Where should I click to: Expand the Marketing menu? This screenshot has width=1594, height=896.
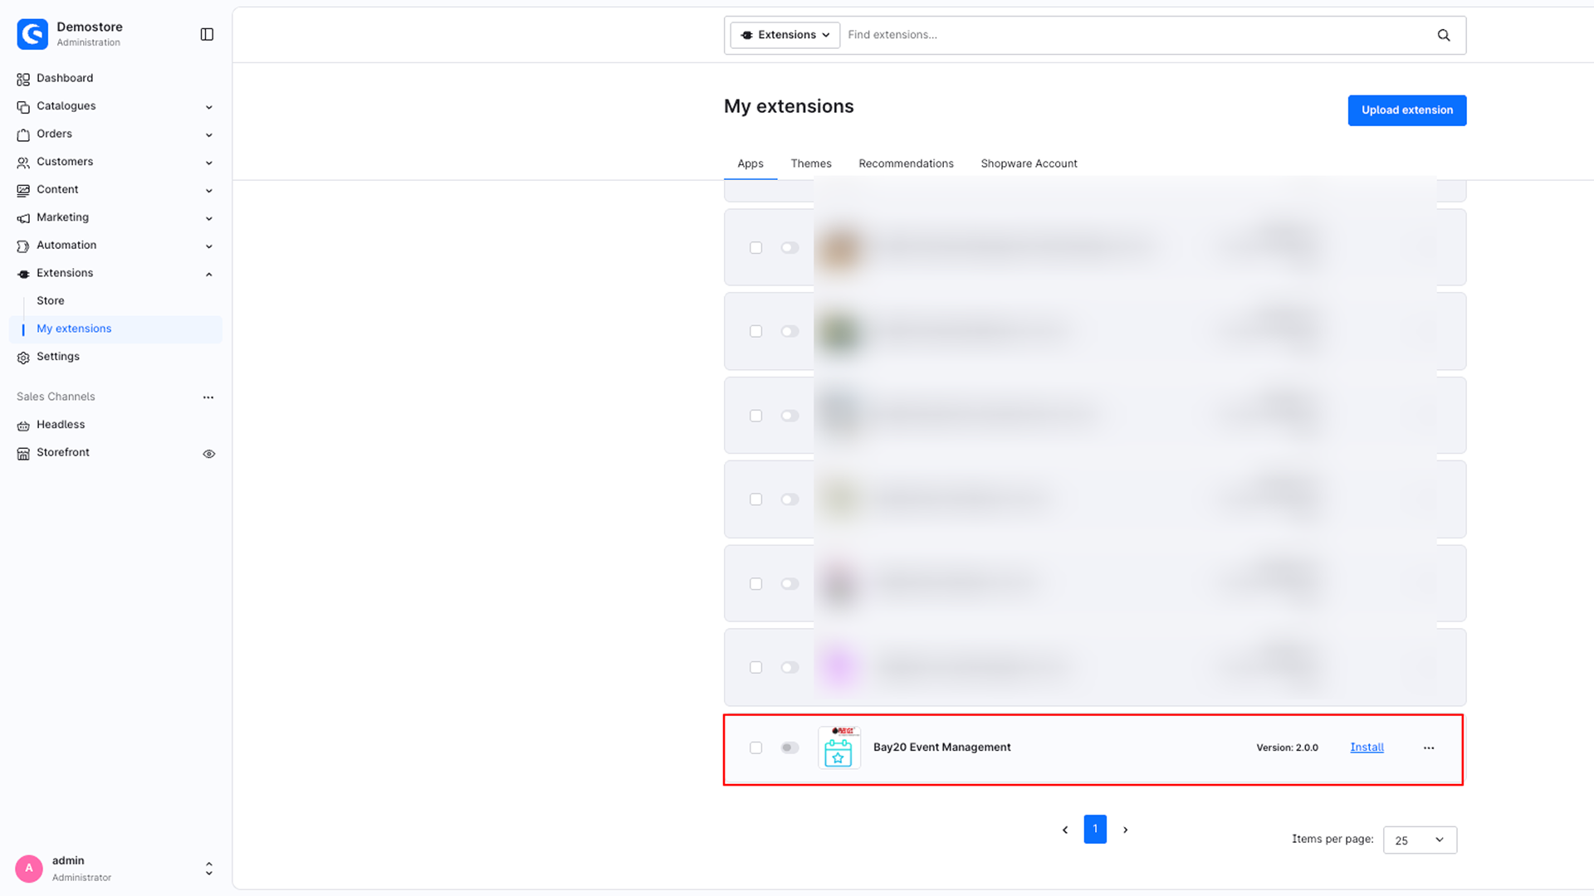tap(209, 219)
